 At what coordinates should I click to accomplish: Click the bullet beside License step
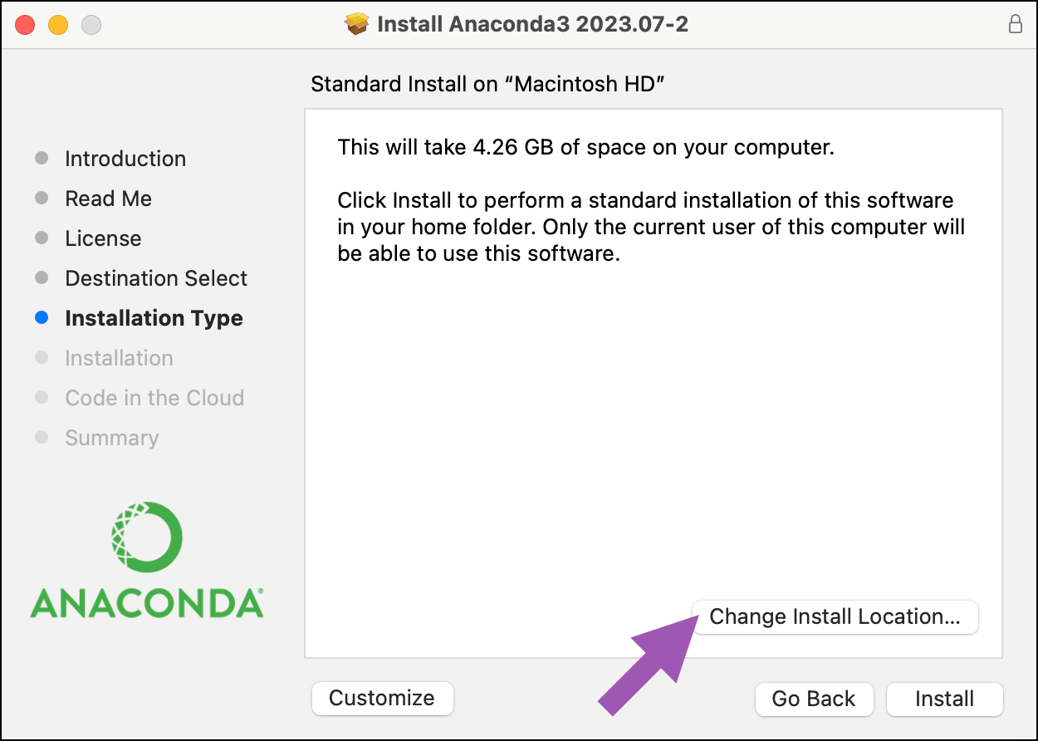coord(42,238)
